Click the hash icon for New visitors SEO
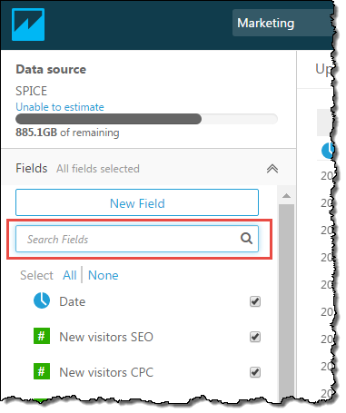This screenshot has width=346, height=413. tap(42, 336)
